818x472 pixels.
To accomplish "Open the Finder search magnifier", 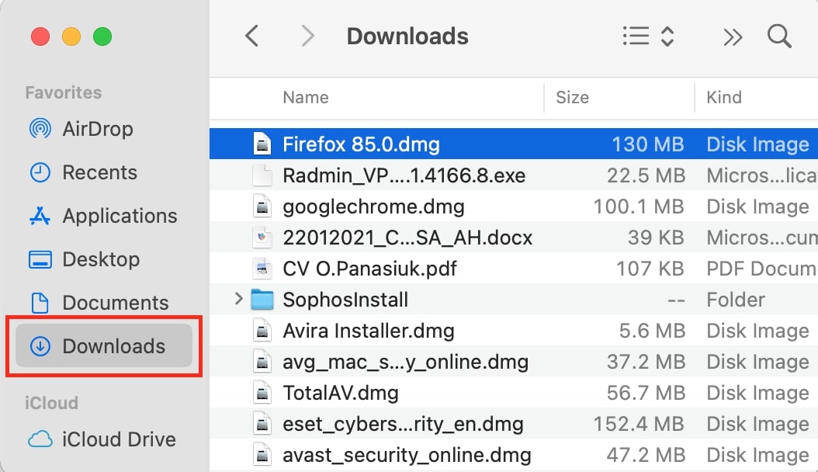I will tap(779, 36).
